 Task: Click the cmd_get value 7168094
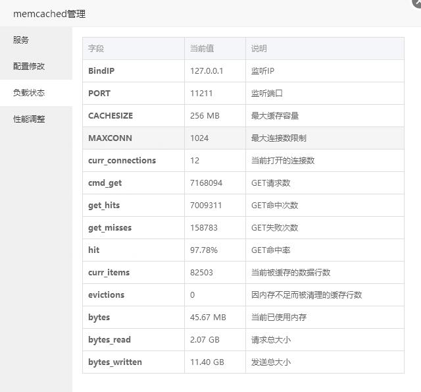pyautogui.click(x=206, y=183)
